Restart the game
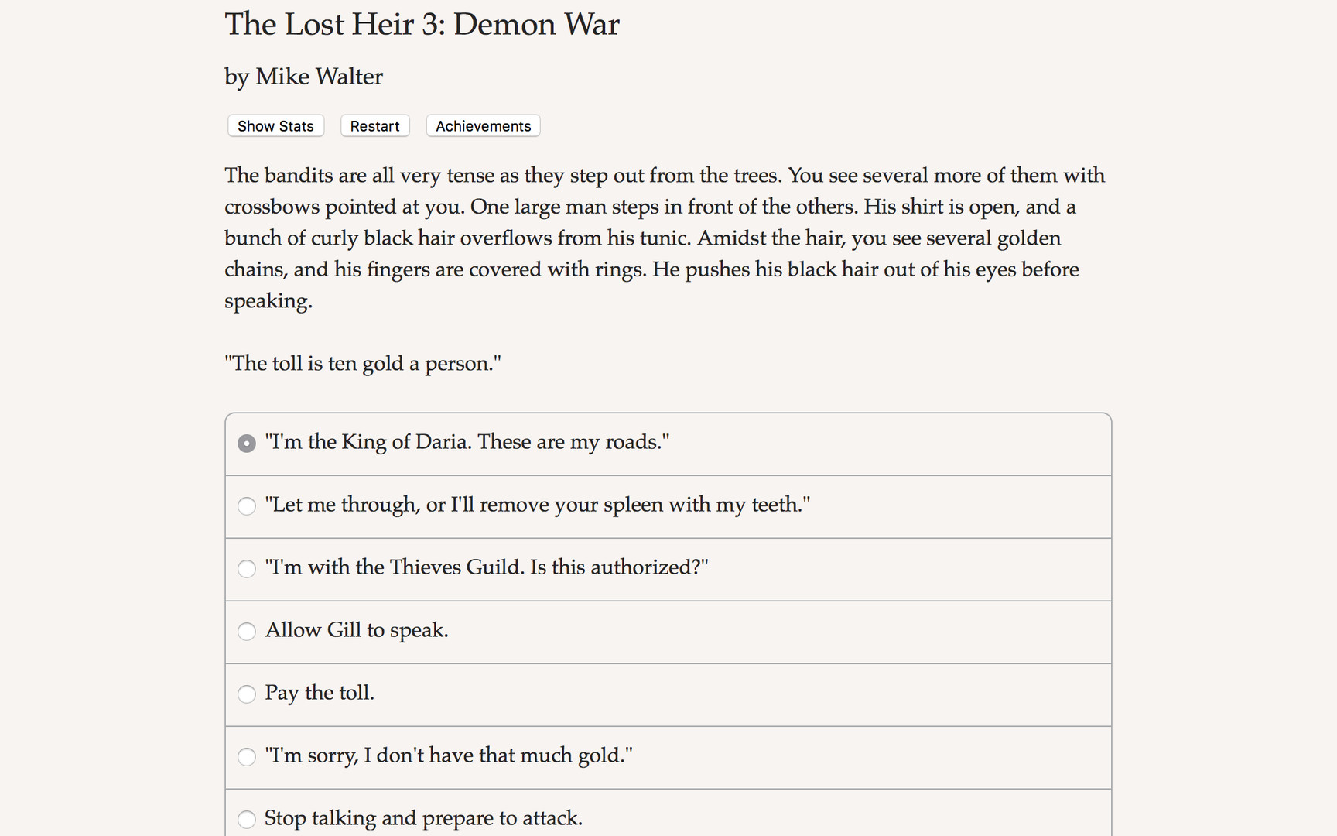Image resolution: width=1337 pixels, height=836 pixels. click(374, 125)
